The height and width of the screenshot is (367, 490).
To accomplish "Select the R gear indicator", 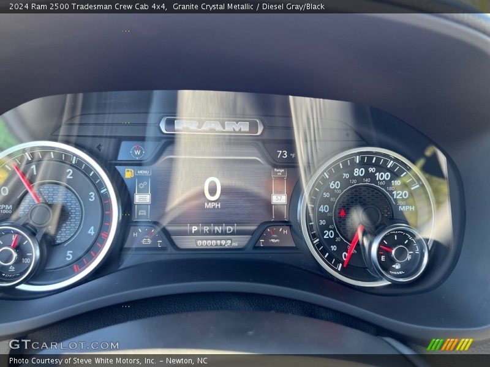I will click(x=206, y=229).
